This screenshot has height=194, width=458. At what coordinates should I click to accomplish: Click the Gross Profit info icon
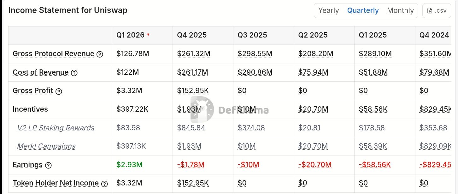point(59,91)
